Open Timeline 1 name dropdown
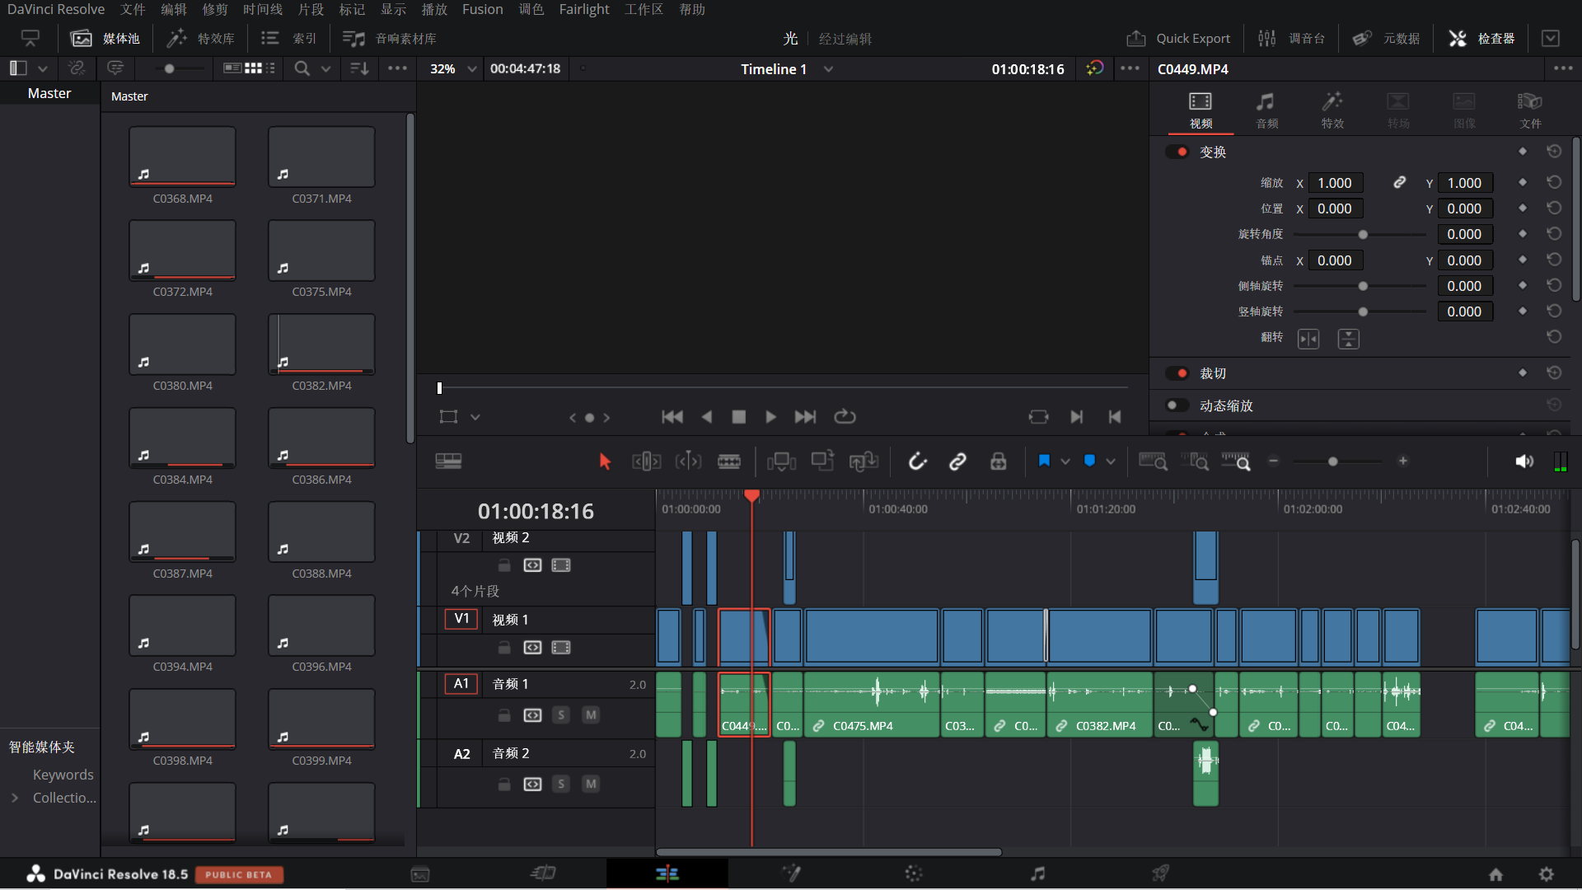The image size is (1582, 890). (x=829, y=69)
